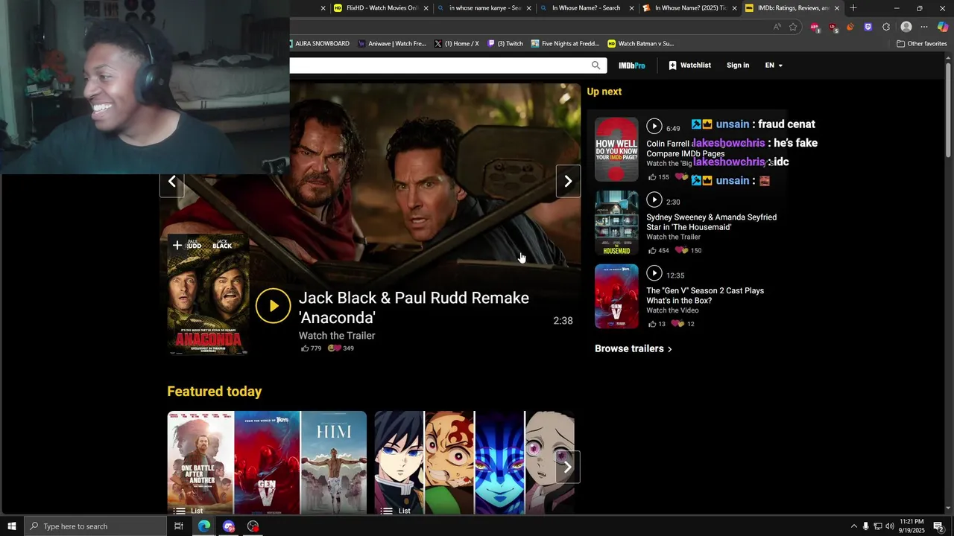Open Five Nights at Freddy's bookmark

coord(565,43)
